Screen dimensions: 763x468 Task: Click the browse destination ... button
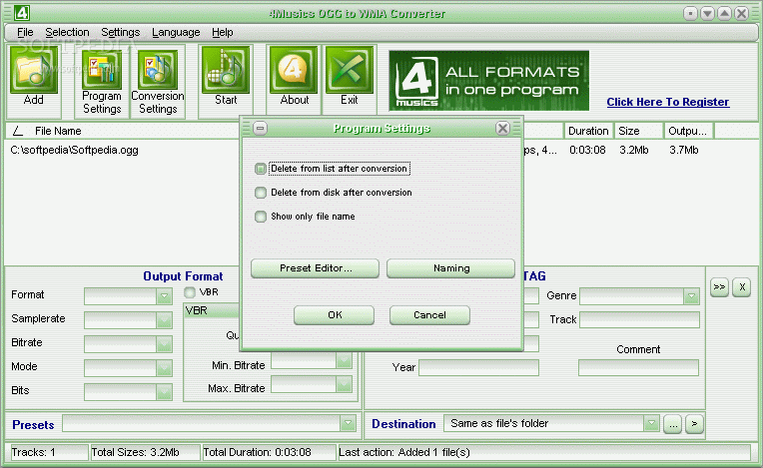click(x=672, y=424)
